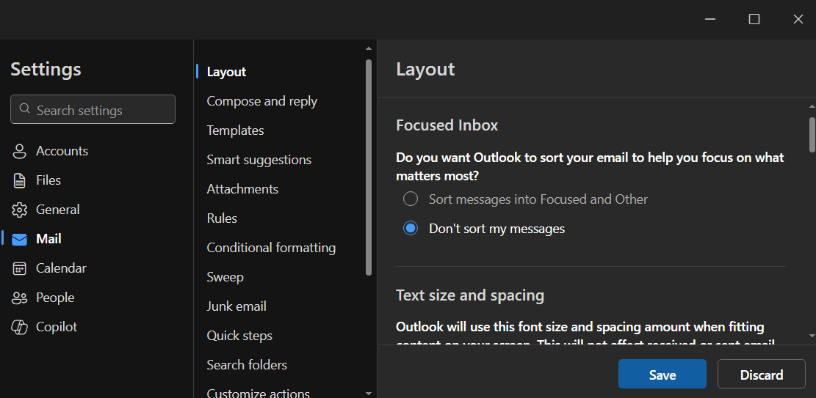The height and width of the screenshot is (398, 816).
Task: Click the Files document icon
Action: point(19,181)
